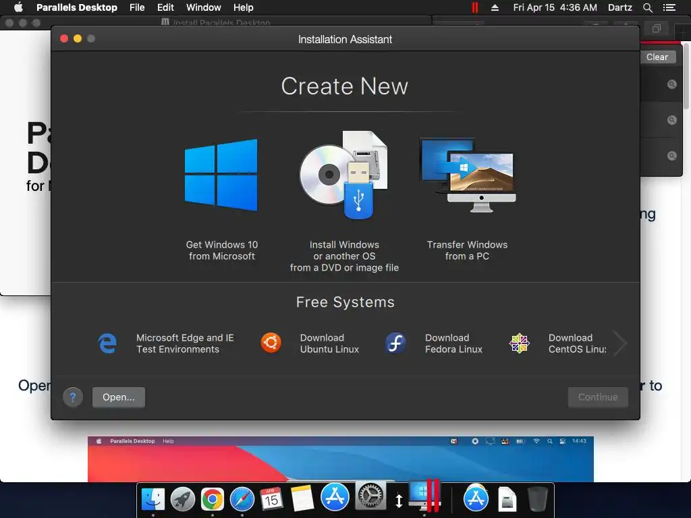
Task: Click the Download CentOS Linux label
Action: point(578,343)
